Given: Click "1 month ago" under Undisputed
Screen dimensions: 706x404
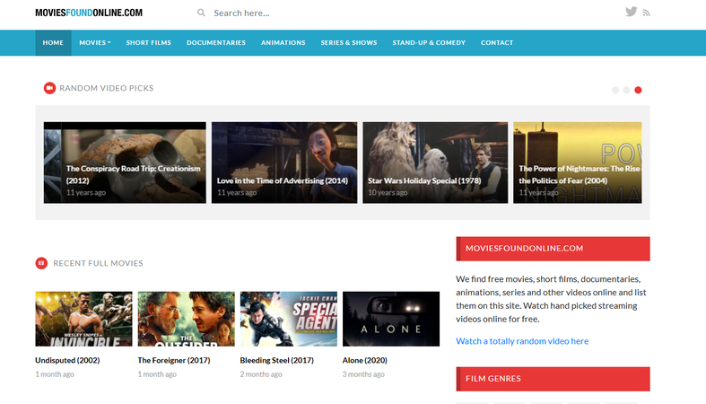Looking at the screenshot, I should tap(55, 374).
